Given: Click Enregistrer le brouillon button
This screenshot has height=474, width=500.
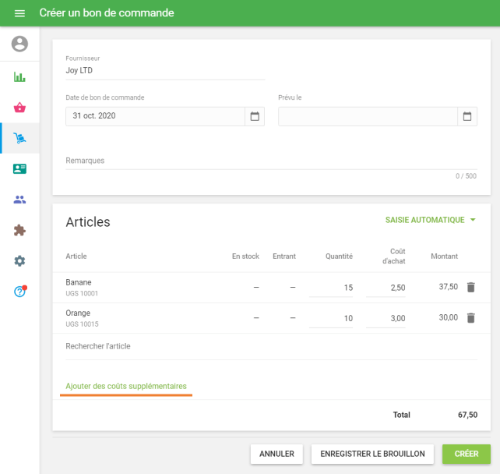Looking at the screenshot, I should [x=372, y=454].
